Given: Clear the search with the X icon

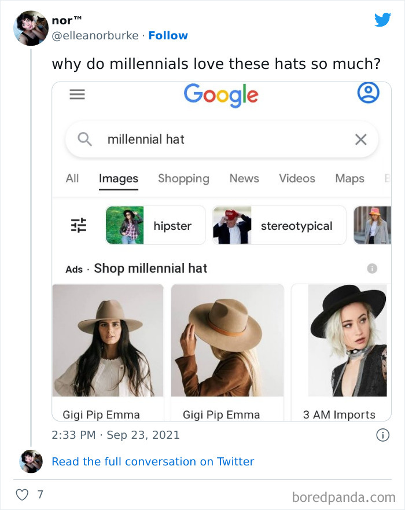Looking at the screenshot, I should coord(360,139).
